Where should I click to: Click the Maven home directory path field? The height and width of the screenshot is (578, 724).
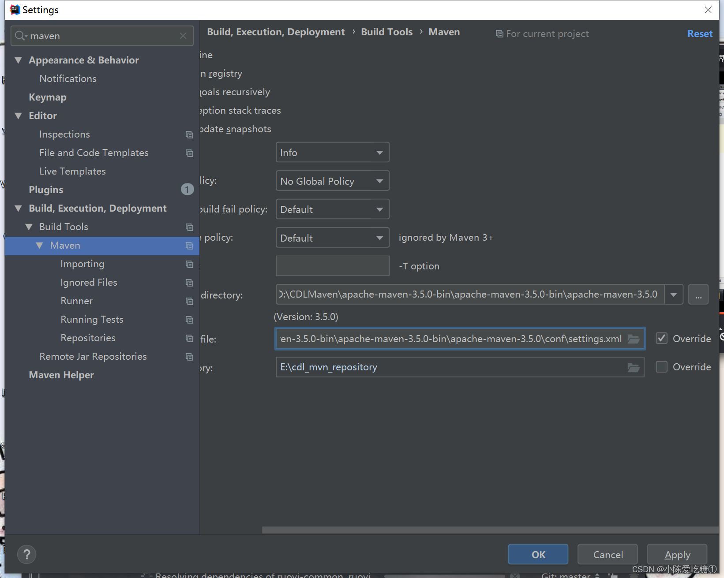coord(470,295)
